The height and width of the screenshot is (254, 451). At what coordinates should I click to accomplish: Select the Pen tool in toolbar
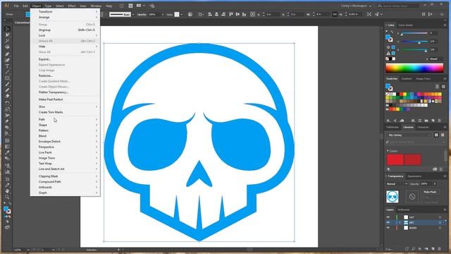7,54
